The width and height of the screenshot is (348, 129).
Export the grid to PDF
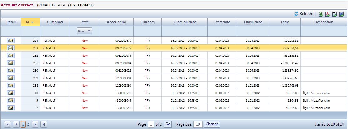coord(328,14)
